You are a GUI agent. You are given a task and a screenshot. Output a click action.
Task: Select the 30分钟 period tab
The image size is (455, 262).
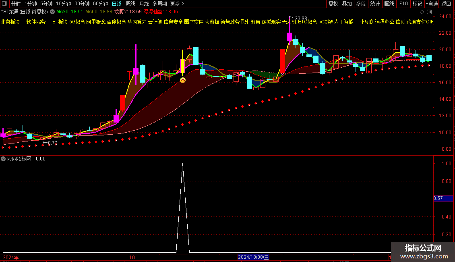82,4
